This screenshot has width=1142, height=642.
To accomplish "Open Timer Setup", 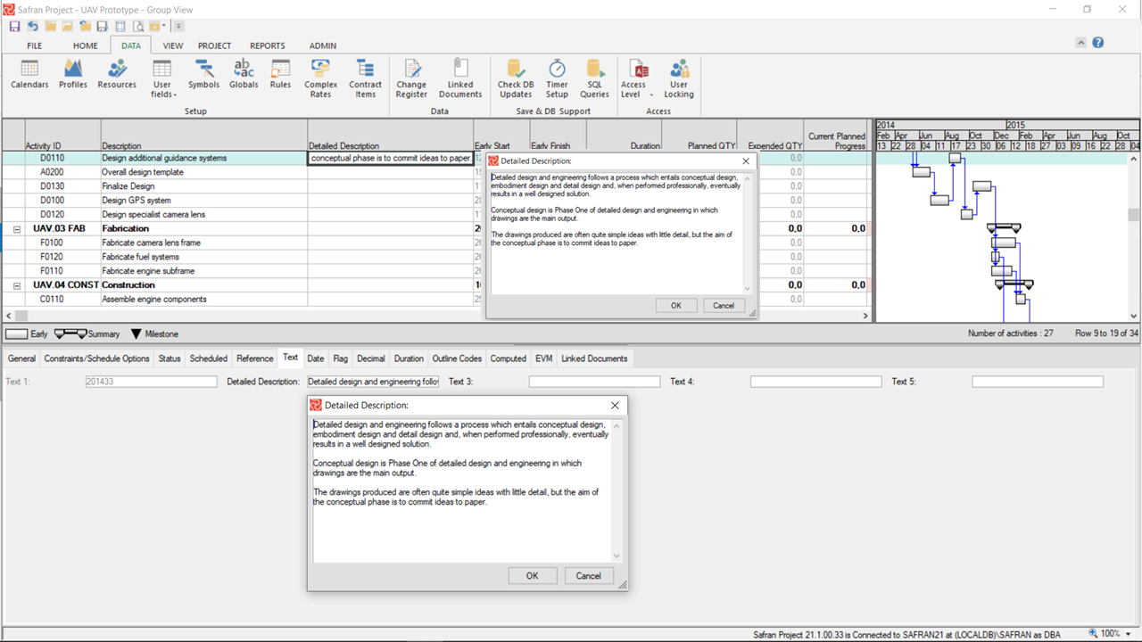I will coord(557,79).
